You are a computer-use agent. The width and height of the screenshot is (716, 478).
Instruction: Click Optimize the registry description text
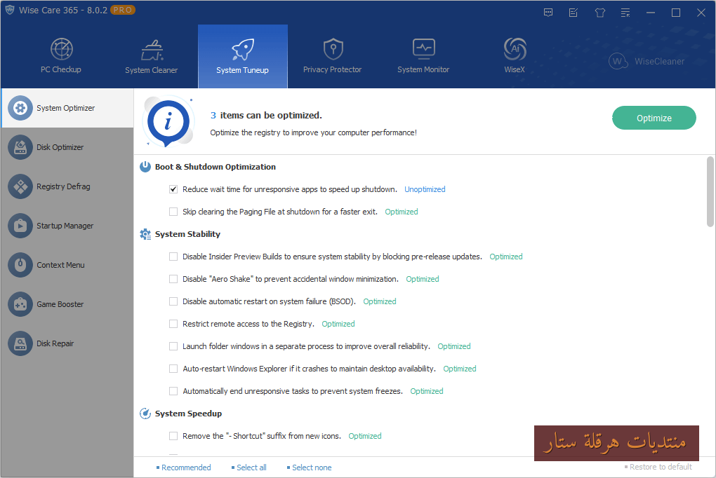pos(313,132)
